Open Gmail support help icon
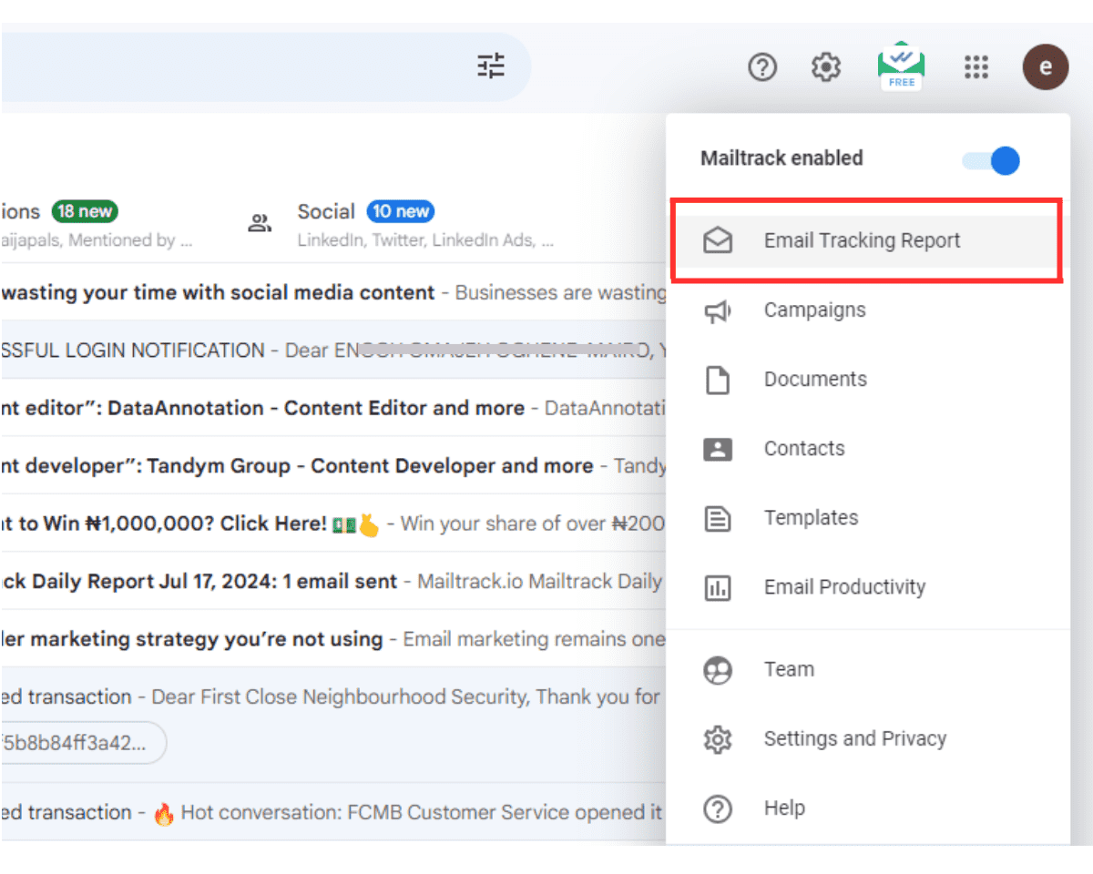The height and width of the screenshot is (874, 1093). (x=762, y=67)
